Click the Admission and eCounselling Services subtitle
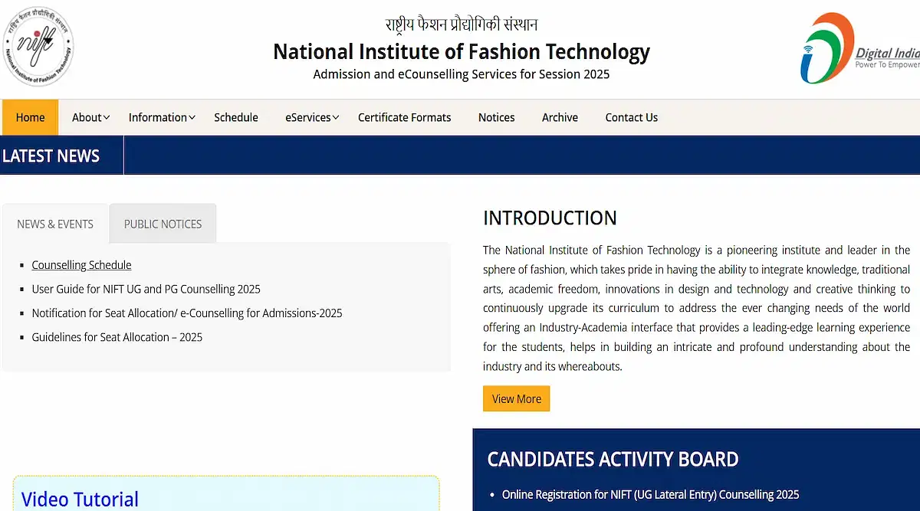920x511 pixels. pos(462,74)
